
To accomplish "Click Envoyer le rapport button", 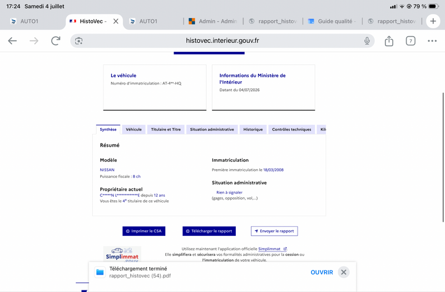I will pyautogui.click(x=274, y=231).
